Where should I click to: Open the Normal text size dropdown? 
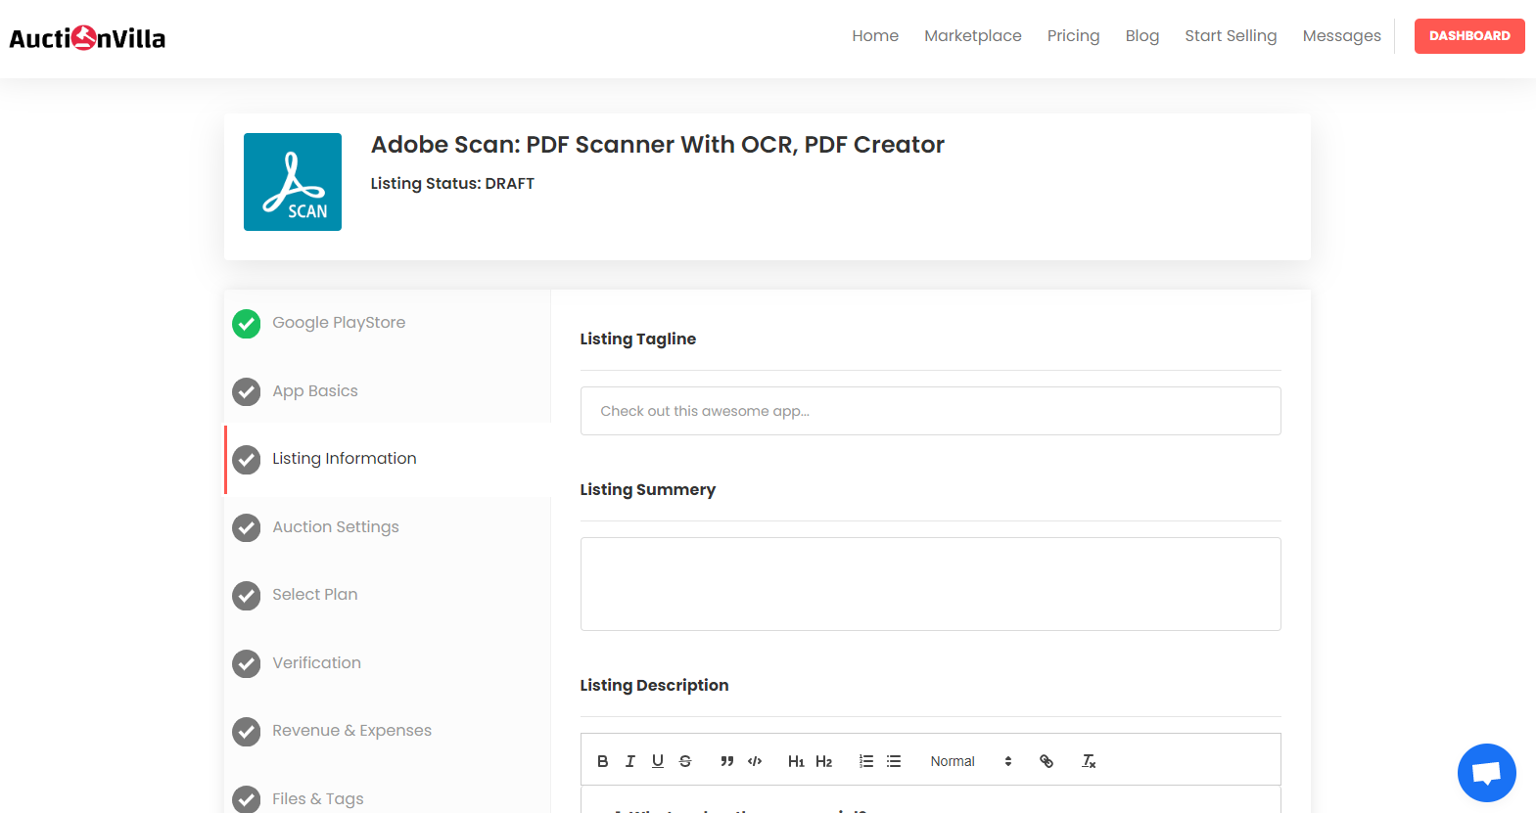(971, 761)
